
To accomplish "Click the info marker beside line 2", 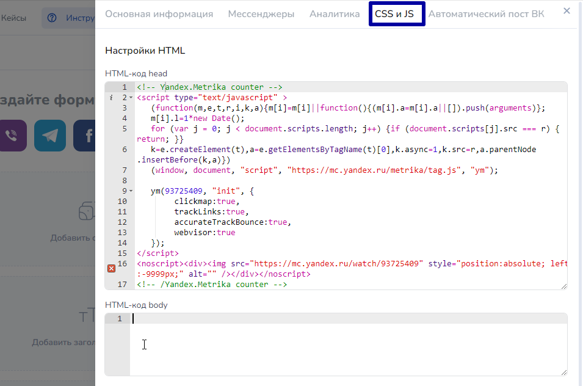I will [111, 98].
